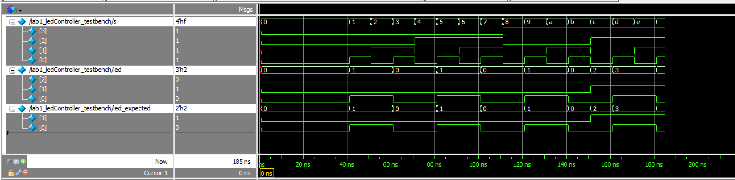Toggle the Cursor 1 lock icon
Image resolution: width=735 pixels, height=180 pixels.
(11, 173)
